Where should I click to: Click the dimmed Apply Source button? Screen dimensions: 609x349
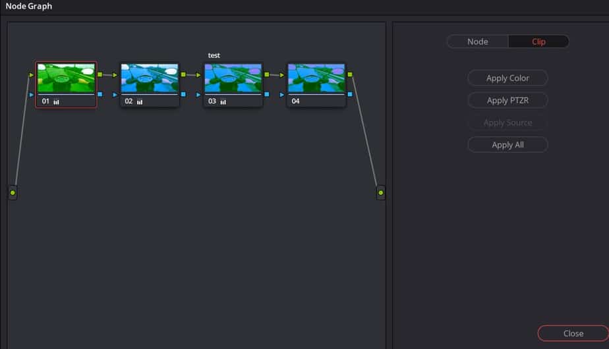click(507, 122)
